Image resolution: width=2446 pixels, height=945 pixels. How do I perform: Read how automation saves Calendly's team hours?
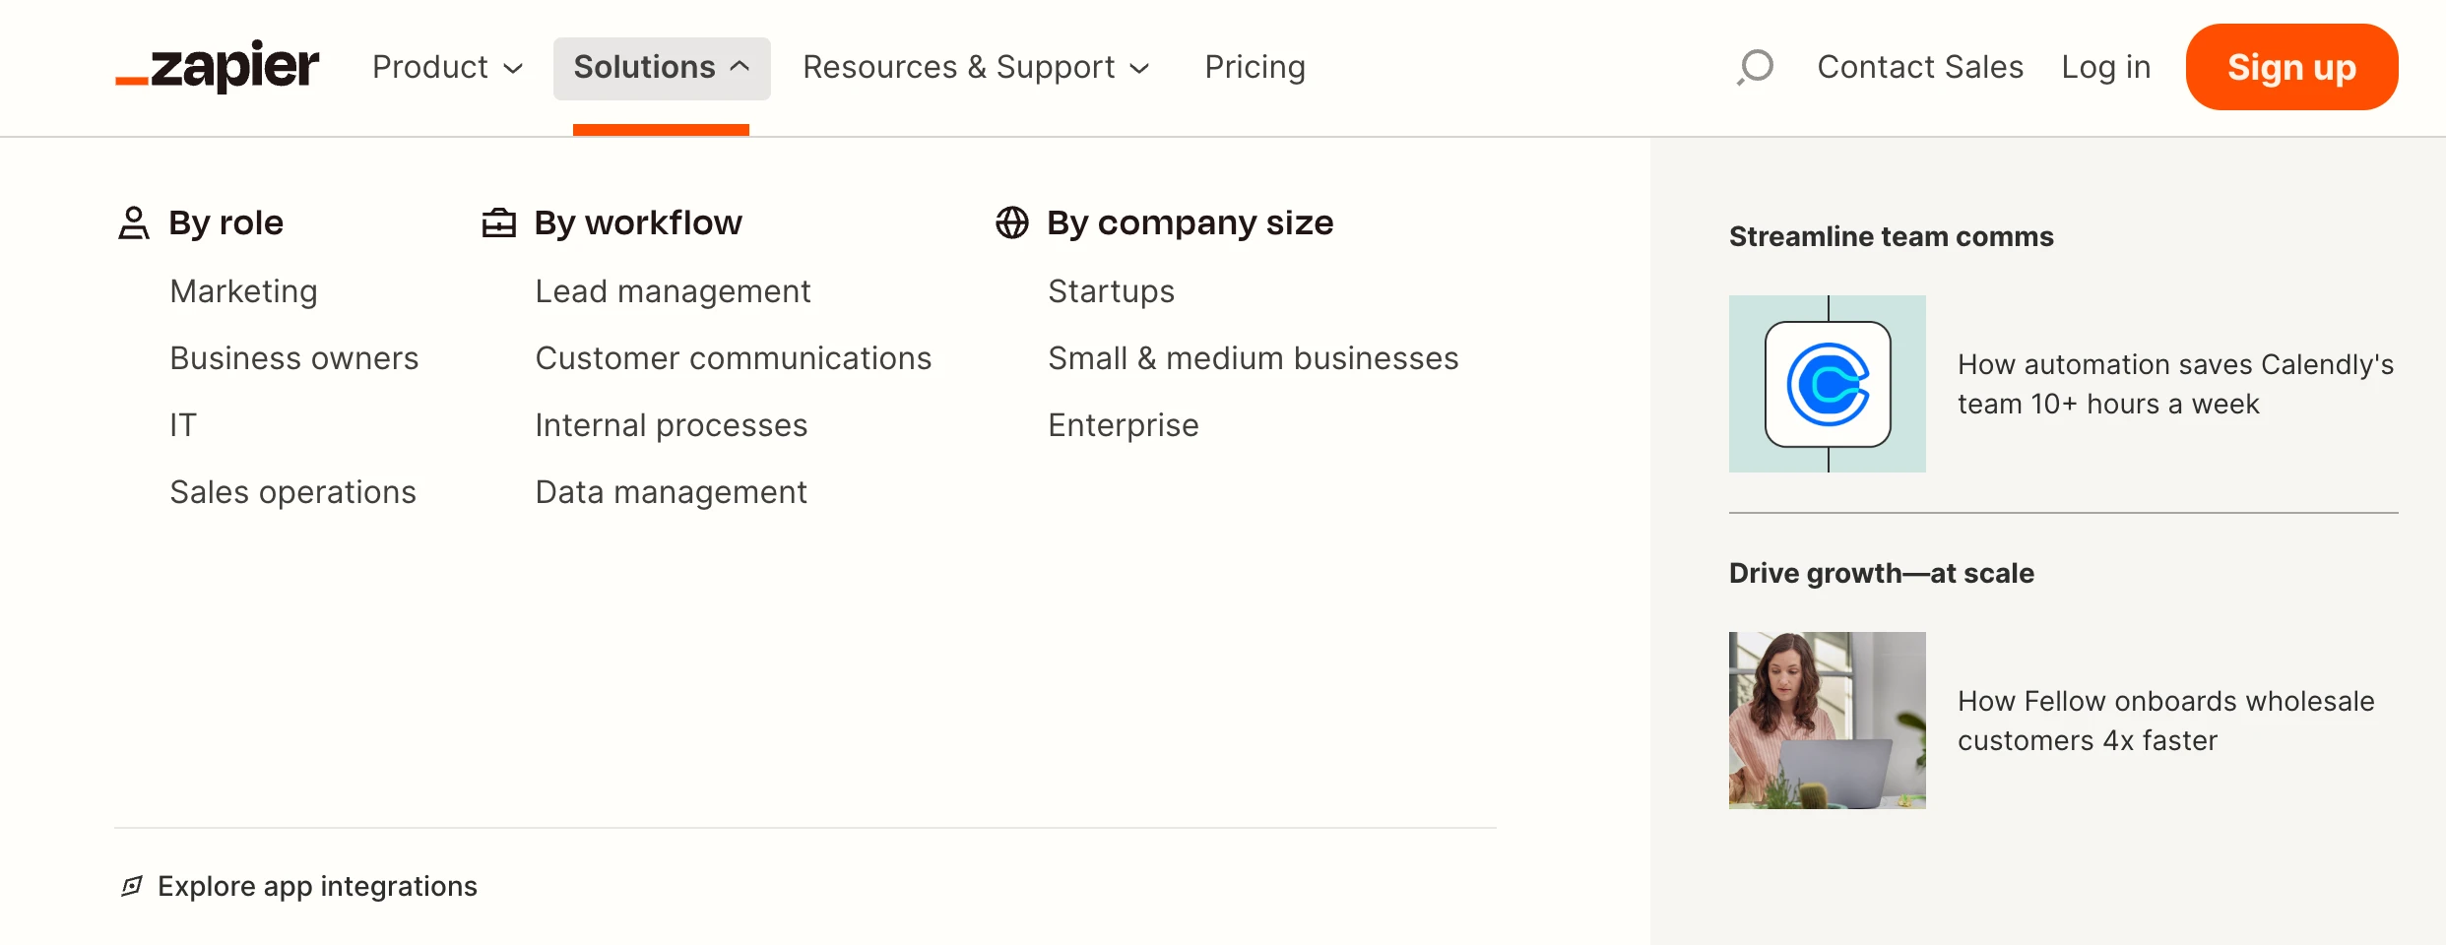pos(2175,384)
